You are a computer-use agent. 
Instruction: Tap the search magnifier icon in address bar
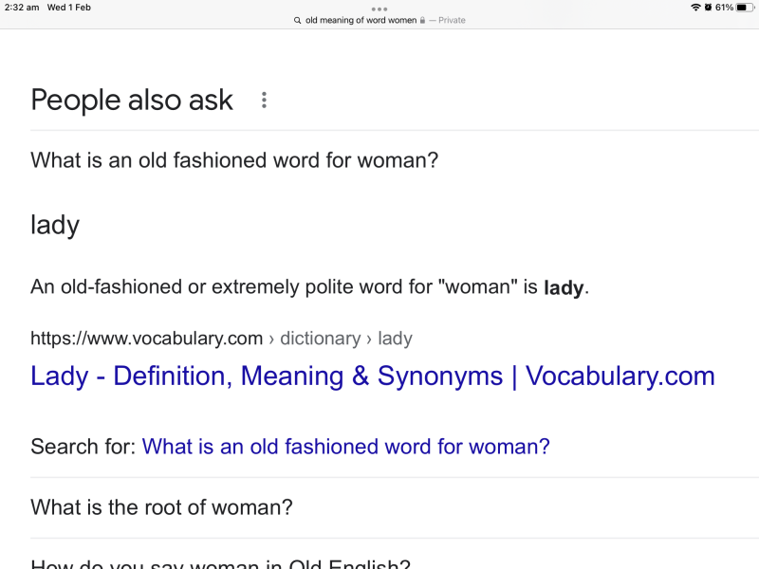(x=297, y=20)
